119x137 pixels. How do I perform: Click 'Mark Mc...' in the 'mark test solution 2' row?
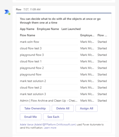click(x=87, y=81)
